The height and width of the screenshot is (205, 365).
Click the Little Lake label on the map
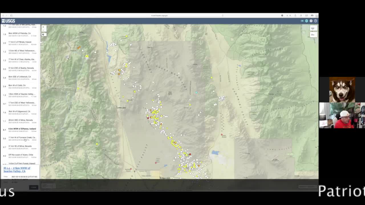coord(121,108)
